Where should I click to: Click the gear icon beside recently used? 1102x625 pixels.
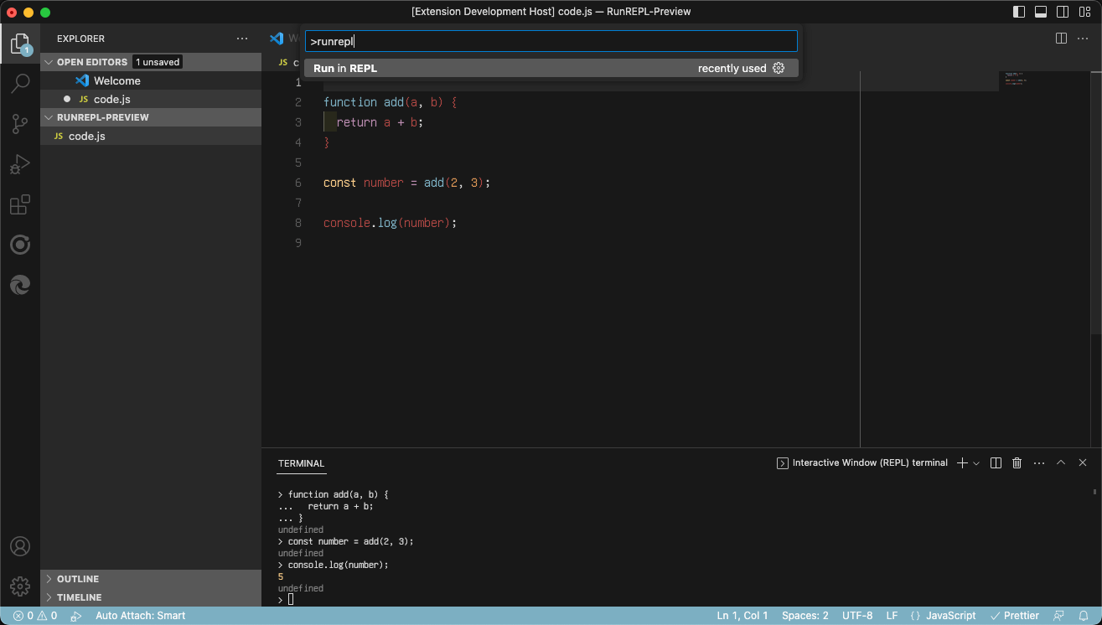(x=779, y=68)
